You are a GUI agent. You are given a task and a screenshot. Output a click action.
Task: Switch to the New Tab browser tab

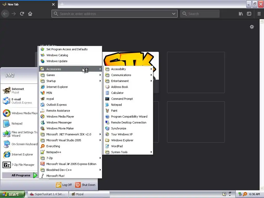[x=29, y=4]
